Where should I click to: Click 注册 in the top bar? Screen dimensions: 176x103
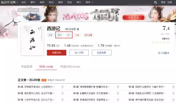(170, 2)
